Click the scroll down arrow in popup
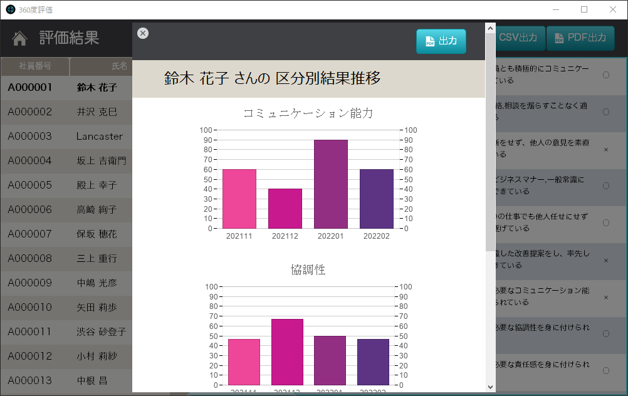Viewport: 628px width, 396px height. pyautogui.click(x=490, y=387)
